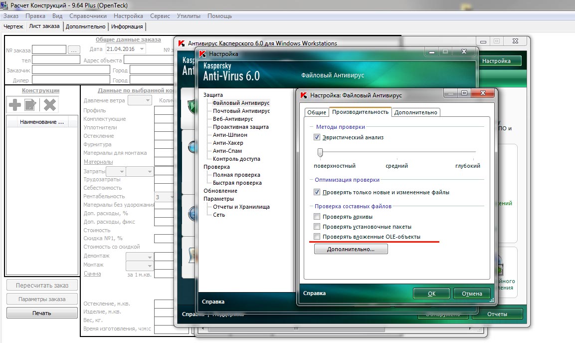Click Справка link in Файловый Антивирус dialog

(314, 293)
